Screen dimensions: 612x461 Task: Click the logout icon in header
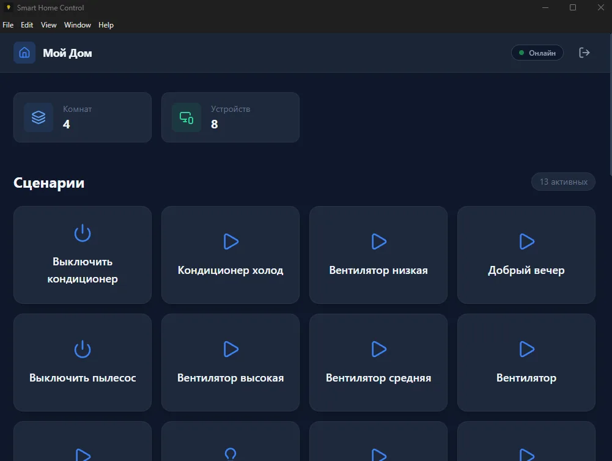[584, 53]
